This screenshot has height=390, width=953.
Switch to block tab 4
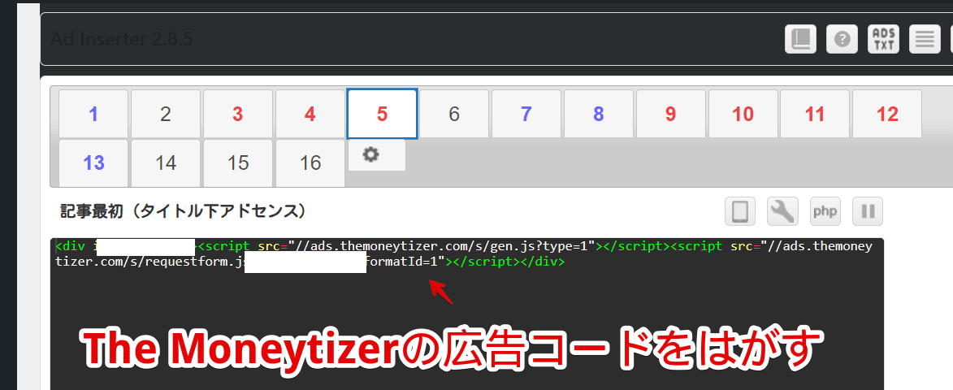tap(310, 114)
